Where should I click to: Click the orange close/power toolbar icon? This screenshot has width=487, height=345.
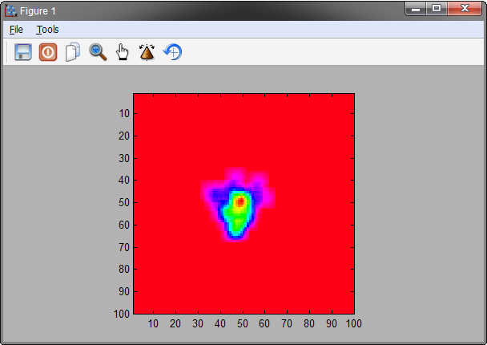[48, 52]
